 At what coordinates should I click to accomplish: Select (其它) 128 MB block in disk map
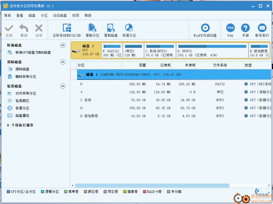(x=133, y=50)
